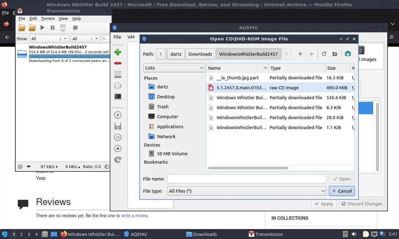
Task: Reload the folder in the file dialog
Action: pos(324,54)
